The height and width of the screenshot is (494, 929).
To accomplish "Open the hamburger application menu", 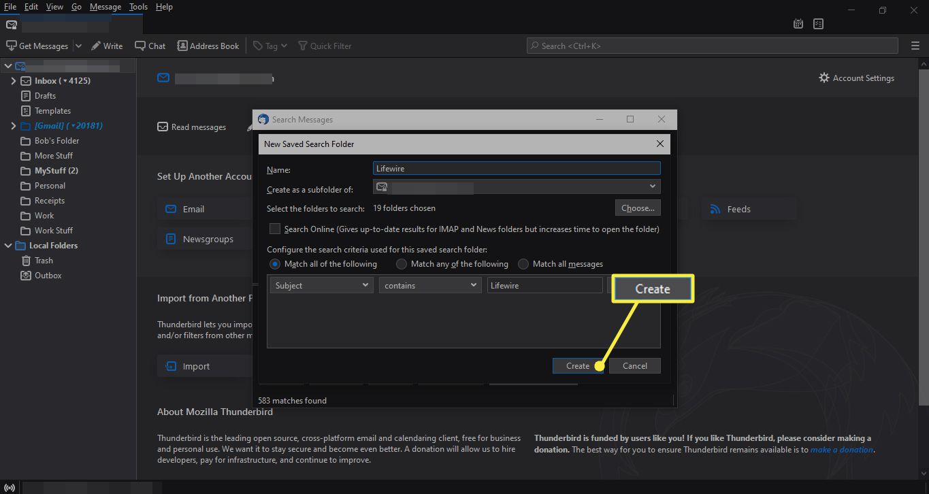I will (915, 46).
